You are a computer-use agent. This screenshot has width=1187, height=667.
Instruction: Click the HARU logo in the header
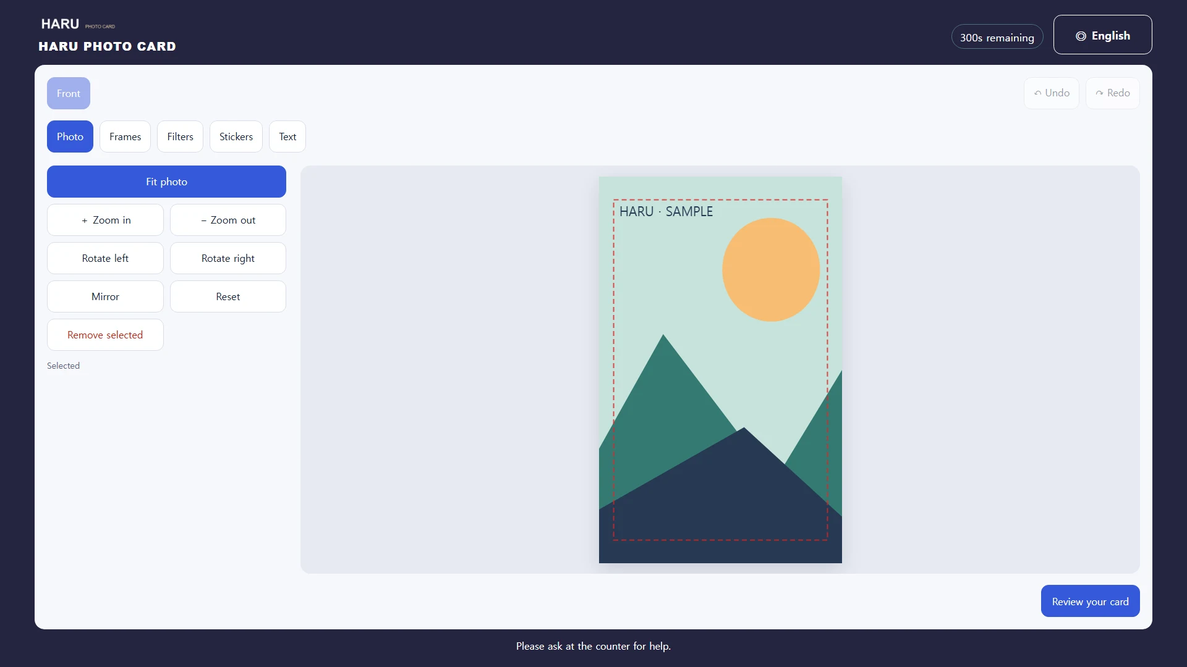point(79,24)
